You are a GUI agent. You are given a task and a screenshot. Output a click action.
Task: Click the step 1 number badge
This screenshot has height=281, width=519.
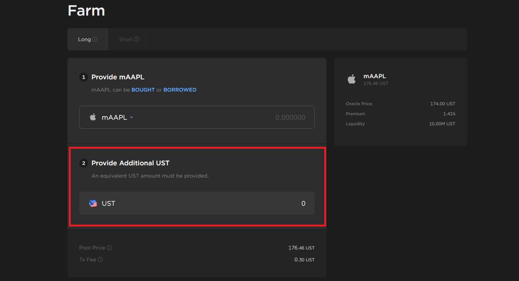pyautogui.click(x=84, y=77)
